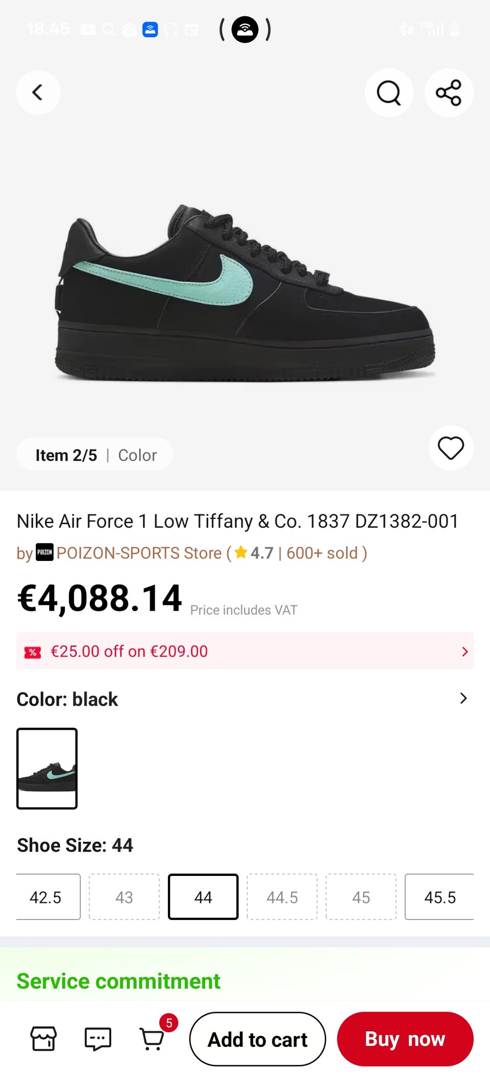Choose the black color swatch thumbnail
The height and width of the screenshot is (1080, 490).
coord(47,769)
